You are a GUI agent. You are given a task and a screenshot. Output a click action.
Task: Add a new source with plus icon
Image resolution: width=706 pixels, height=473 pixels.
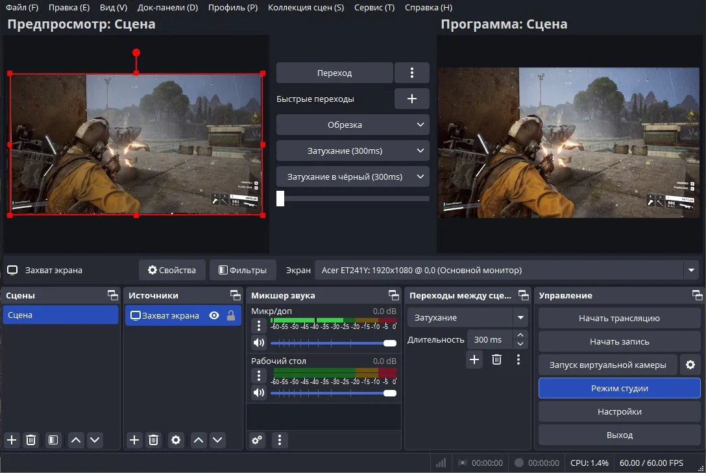(134, 440)
